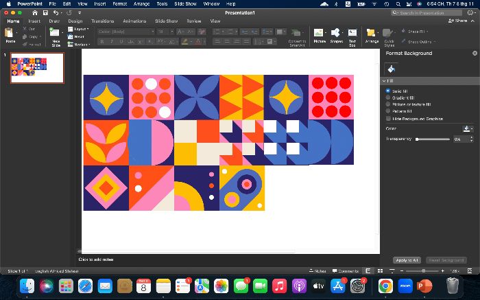This screenshot has width=480, height=300.
Task: Click the zoom out minus icon
Action: [x=402, y=271]
